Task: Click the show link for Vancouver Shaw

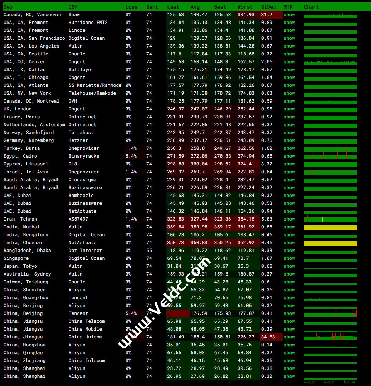Action: [x=289, y=15]
